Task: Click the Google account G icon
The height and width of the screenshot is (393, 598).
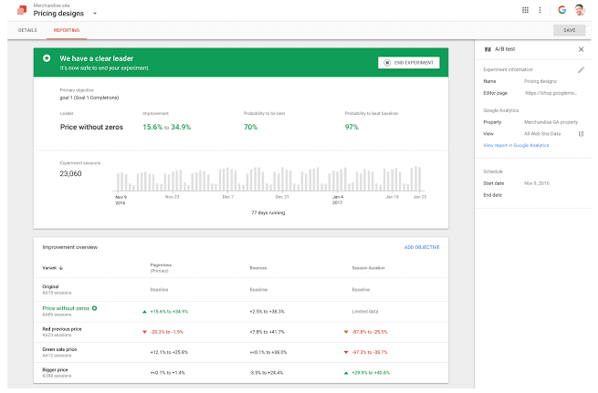Action: [x=561, y=10]
